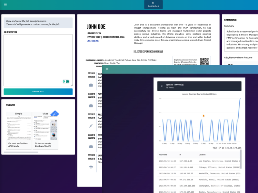Click the teal location pin icon in text area
258x193 pixels.
tap(64, 82)
